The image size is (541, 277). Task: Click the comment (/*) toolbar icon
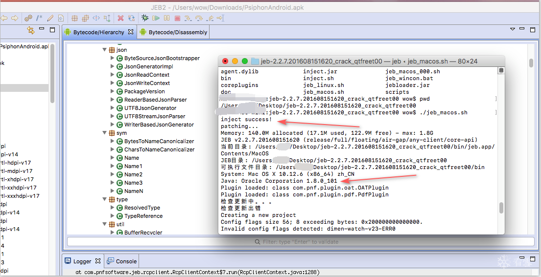(39, 18)
